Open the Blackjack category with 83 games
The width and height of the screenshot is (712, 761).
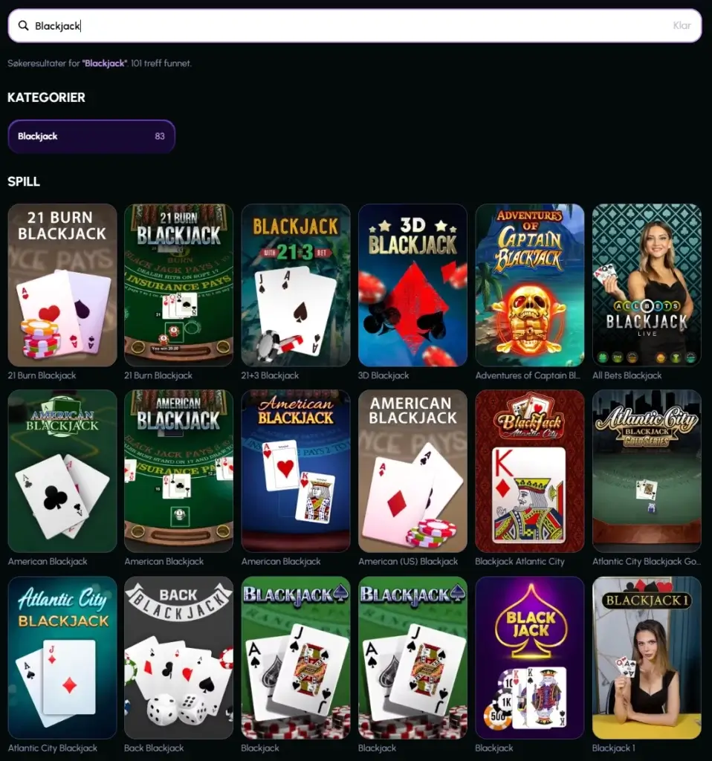click(x=91, y=137)
